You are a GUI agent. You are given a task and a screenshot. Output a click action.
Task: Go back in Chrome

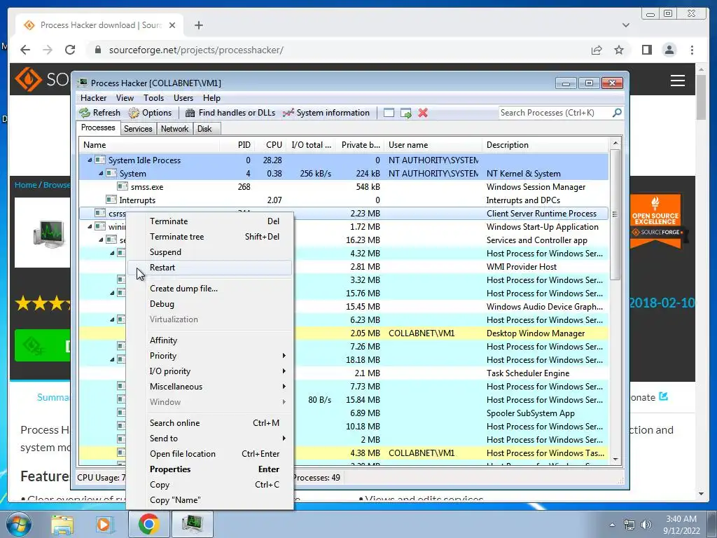pyautogui.click(x=25, y=50)
